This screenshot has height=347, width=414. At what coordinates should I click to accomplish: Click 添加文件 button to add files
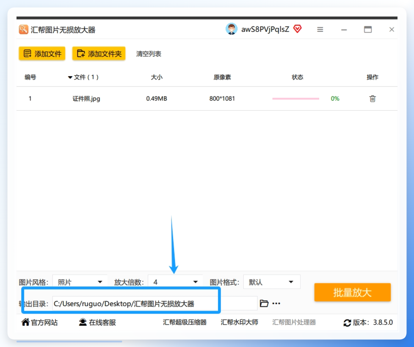tap(42, 54)
